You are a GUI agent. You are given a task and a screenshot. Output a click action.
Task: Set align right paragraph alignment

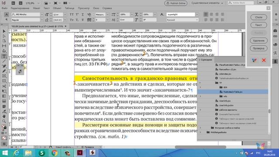[217, 14]
